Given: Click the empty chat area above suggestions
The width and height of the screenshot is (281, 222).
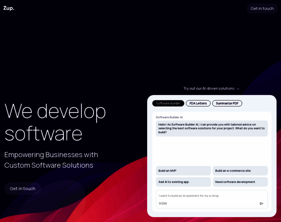Looking at the screenshot, I should click(211, 151).
